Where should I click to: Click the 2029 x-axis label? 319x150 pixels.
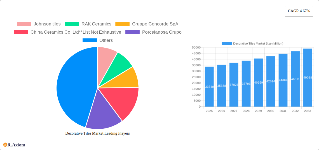[258, 111]
